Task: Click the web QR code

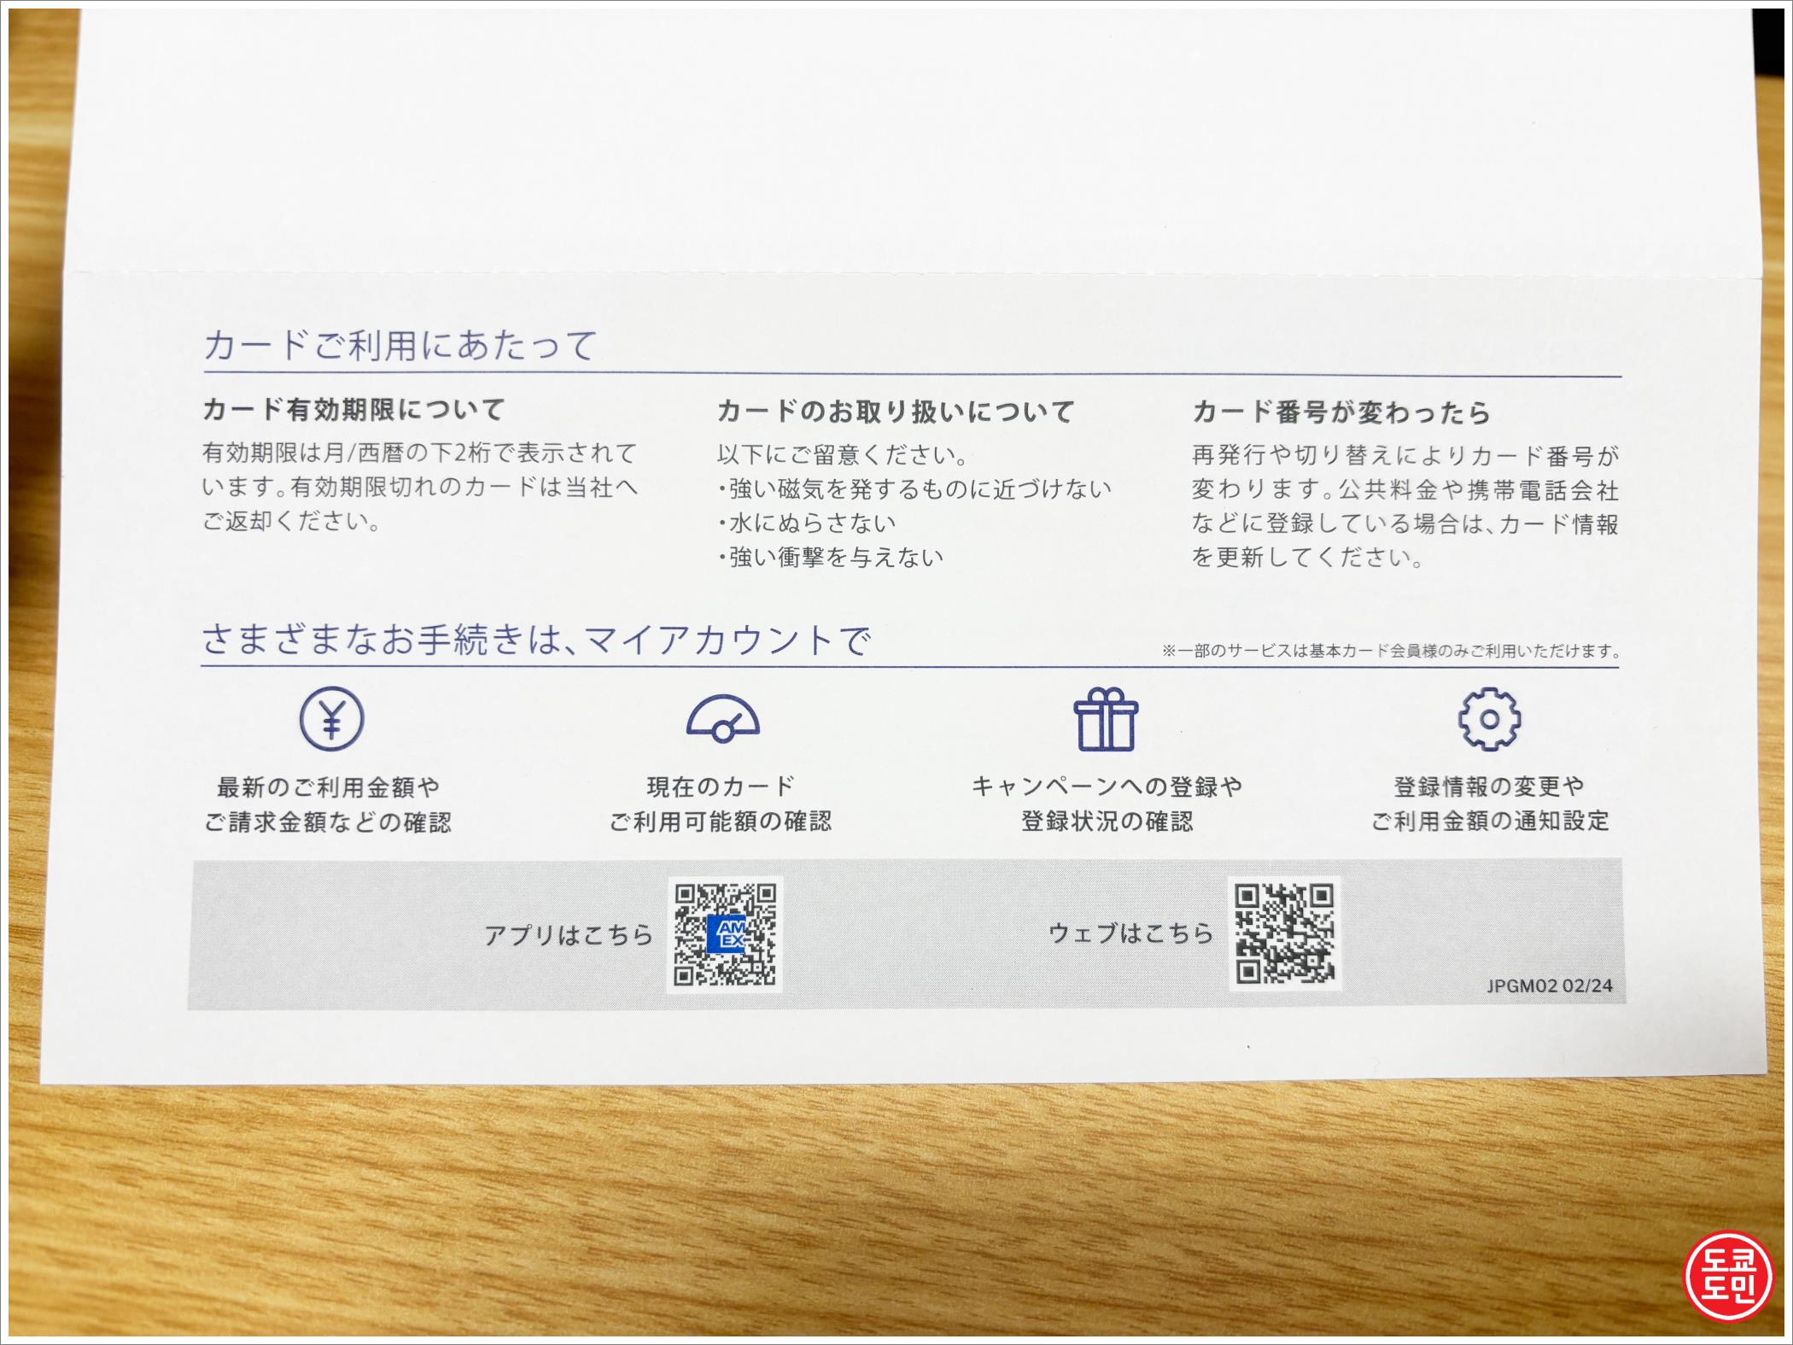Action: click(1283, 933)
